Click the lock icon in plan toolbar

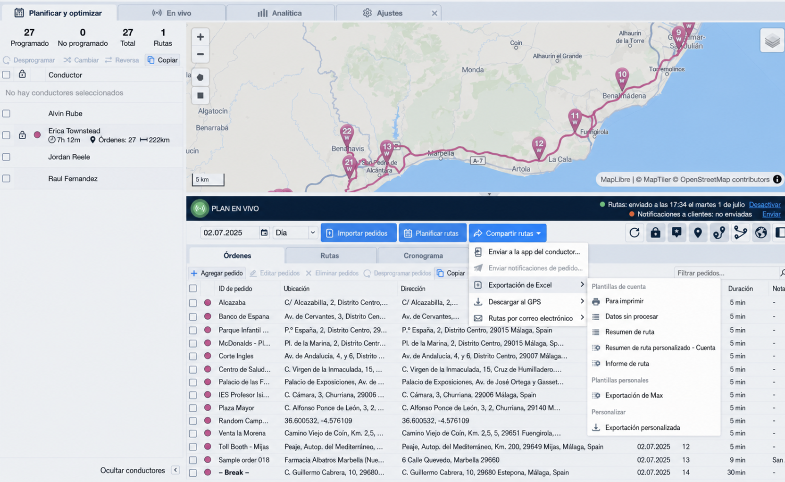tap(655, 233)
